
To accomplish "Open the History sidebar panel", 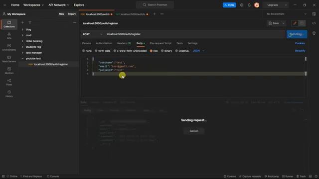I will (x=9, y=94).
